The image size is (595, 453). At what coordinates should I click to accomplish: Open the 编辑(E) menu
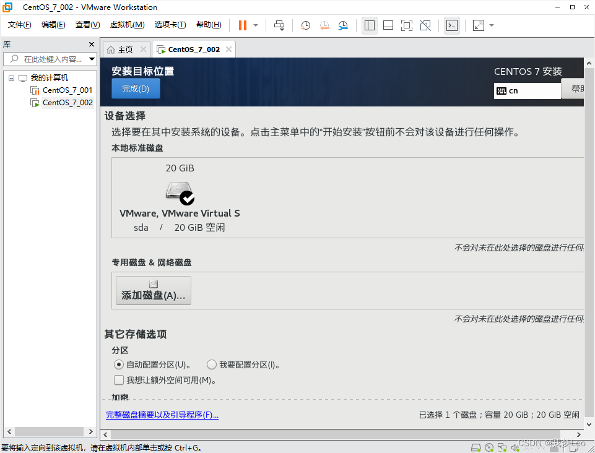pyautogui.click(x=53, y=25)
